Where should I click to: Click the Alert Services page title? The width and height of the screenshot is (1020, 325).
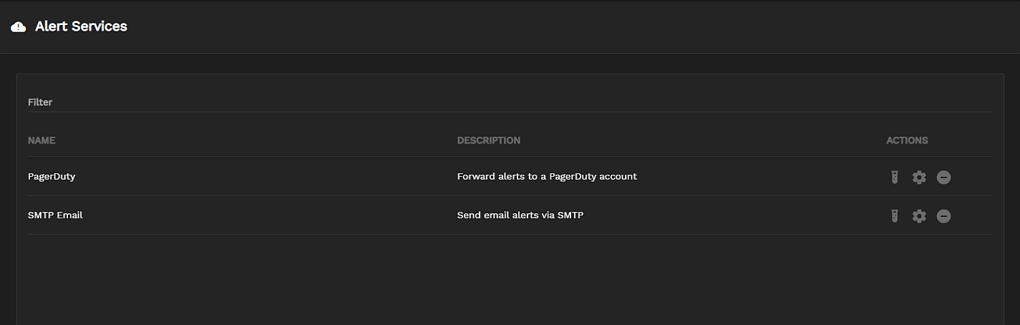tap(81, 26)
